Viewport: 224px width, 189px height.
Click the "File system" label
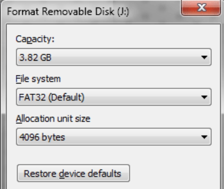click(38, 79)
